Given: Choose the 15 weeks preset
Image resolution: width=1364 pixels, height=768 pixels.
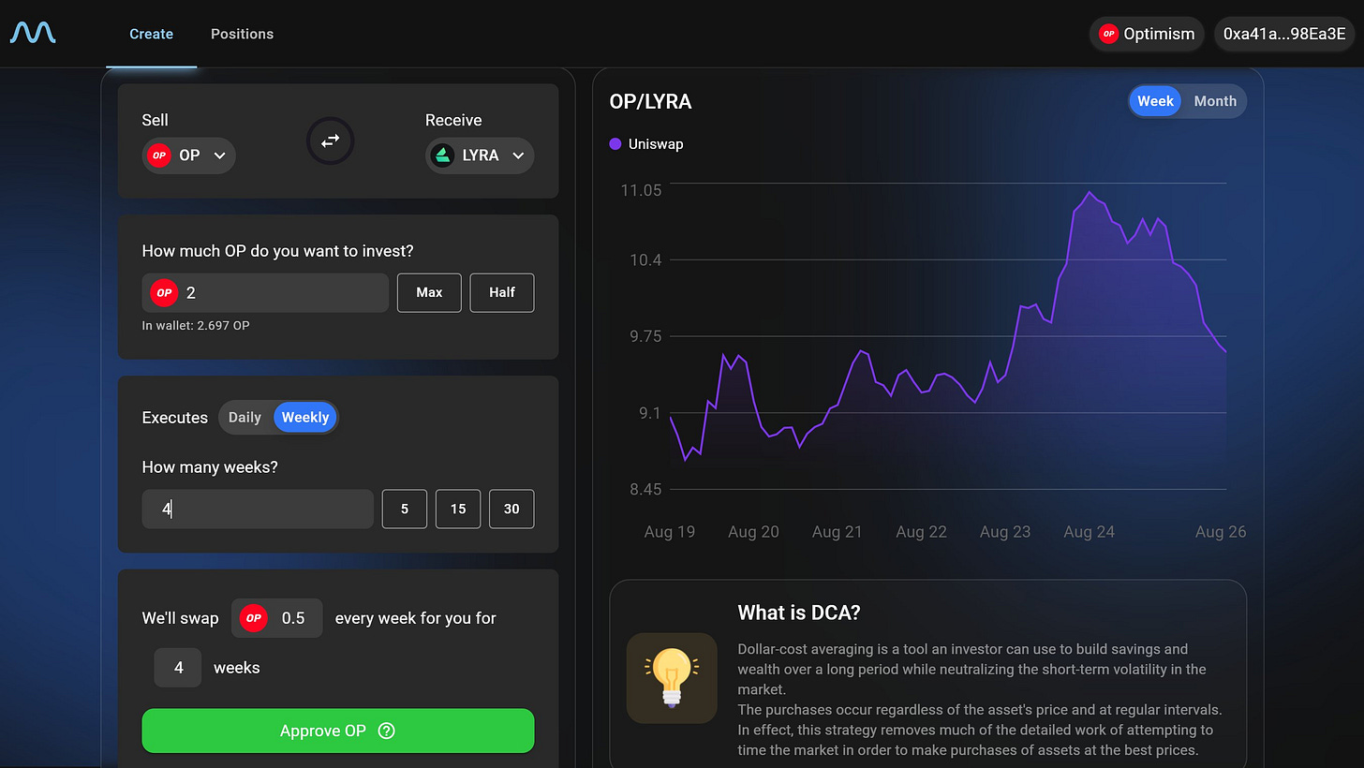Looking at the screenshot, I should coord(458,509).
